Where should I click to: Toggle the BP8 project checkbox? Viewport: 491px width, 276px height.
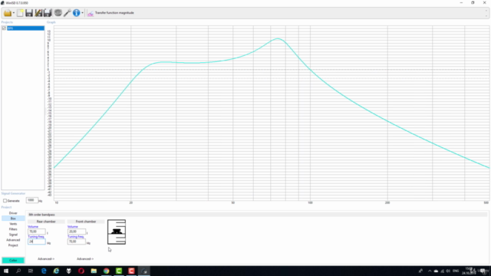pos(4,28)
